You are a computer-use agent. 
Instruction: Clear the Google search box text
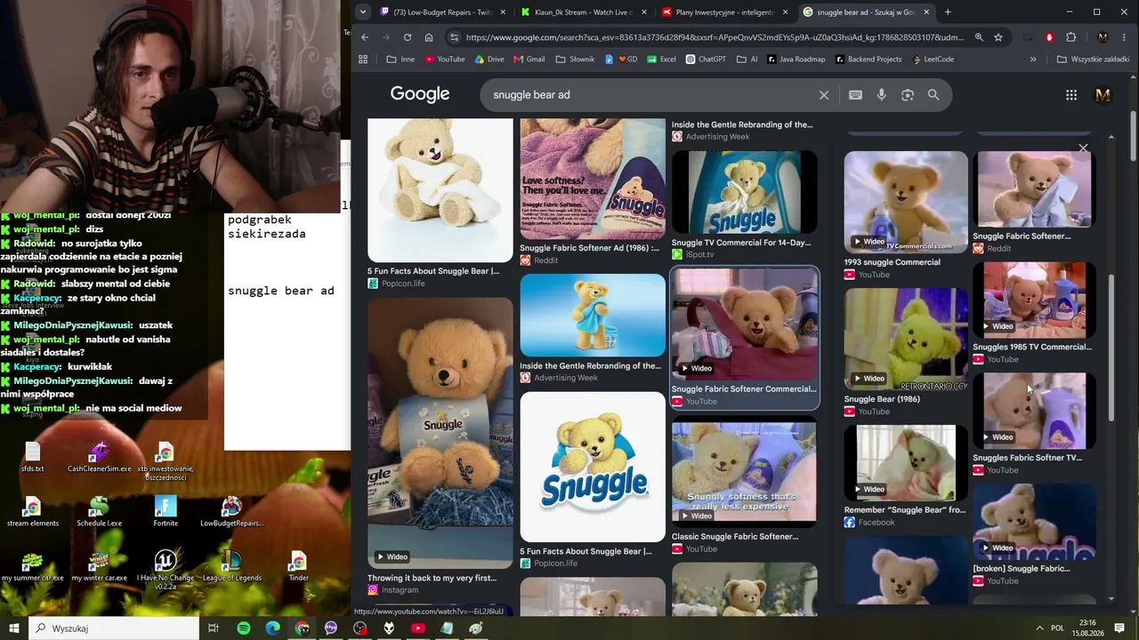824,95
